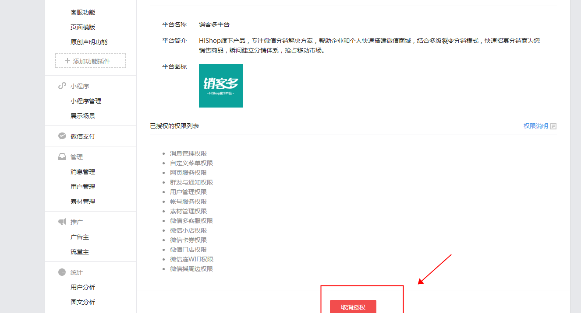Open 流量主 in the sidebar

(x=80, y=252)
